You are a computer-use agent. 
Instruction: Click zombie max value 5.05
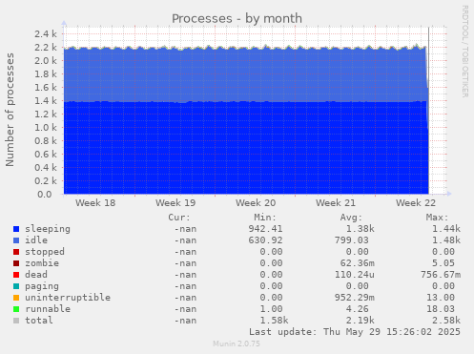(443, 263)
